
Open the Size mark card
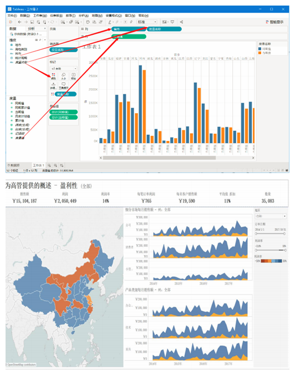pyautogui.click(x=63, y=77)
